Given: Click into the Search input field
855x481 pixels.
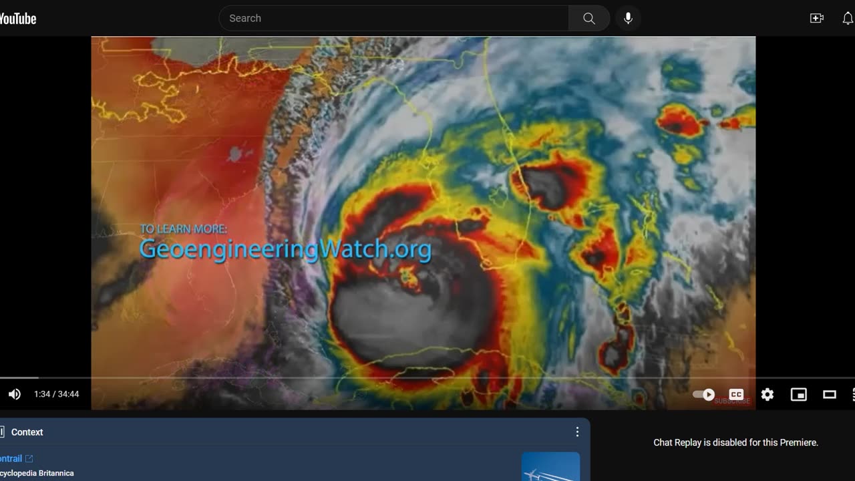Looking at the screenshot, I should (394, 18).
